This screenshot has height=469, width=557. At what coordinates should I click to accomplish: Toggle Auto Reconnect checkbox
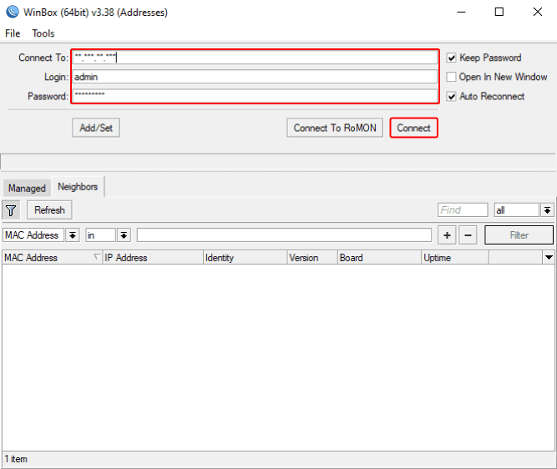pyautogui.click(x=451, y=96)
